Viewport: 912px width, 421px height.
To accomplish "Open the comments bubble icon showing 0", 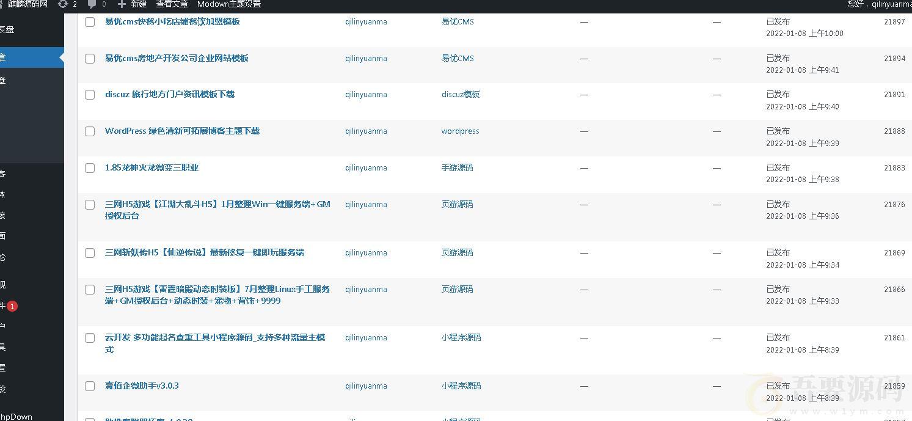I will [97, 4].
